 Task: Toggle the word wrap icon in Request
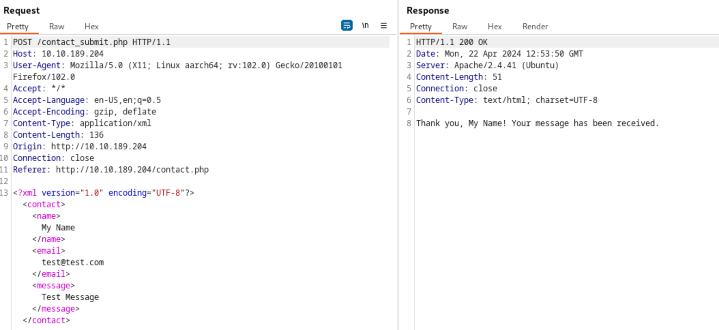[x=347, y=25]
